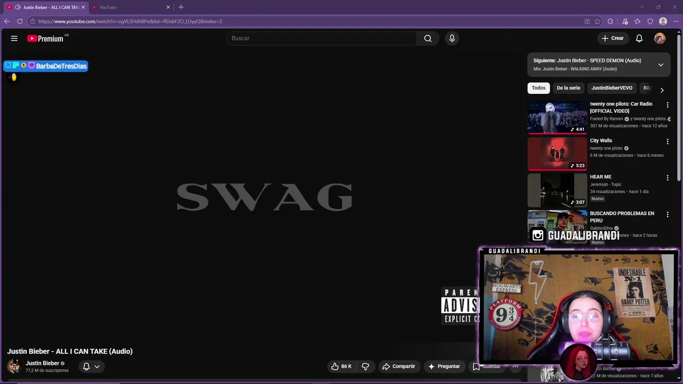
Task: Mute the tab via its speaker icon
Action: pyautogui.click(x=18, y=7)
